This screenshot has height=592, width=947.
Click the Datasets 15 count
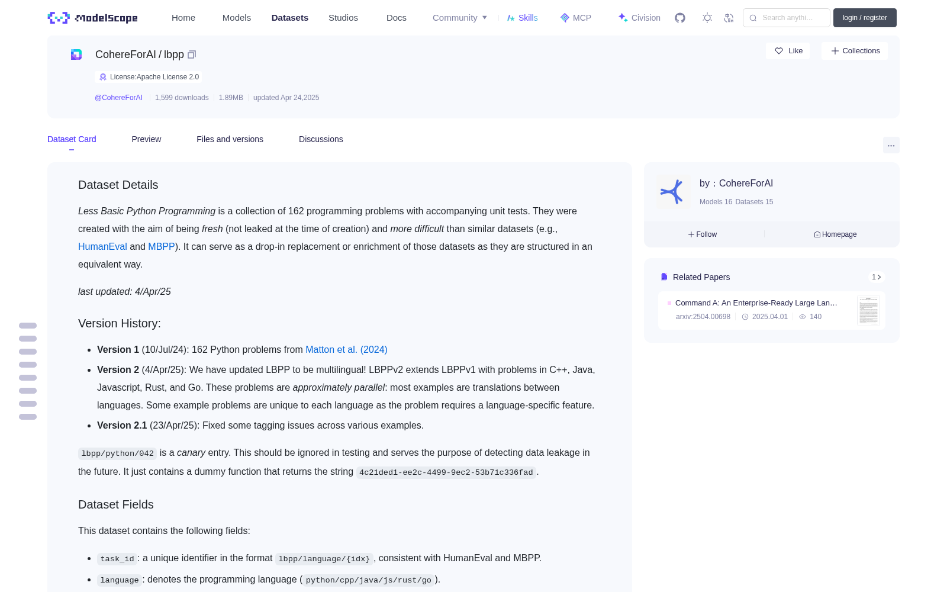coord(754,202)
